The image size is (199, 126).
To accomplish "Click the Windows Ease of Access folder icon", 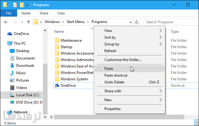I will 57,66.
